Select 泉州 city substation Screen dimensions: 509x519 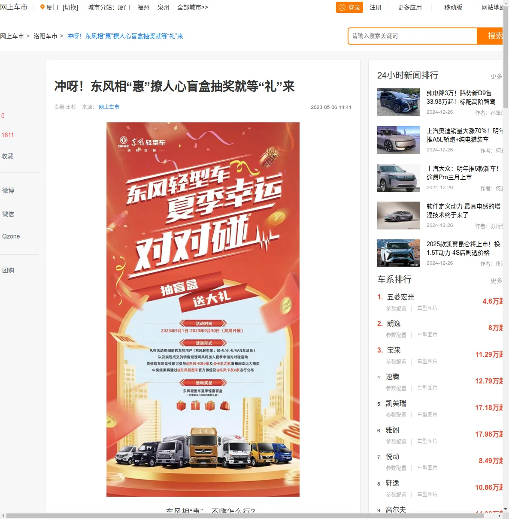pyautogui.click(x=164, y=7)
